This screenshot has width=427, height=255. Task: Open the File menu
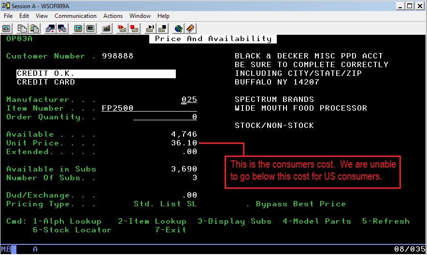pyautogui.click(x=8, y=16)
